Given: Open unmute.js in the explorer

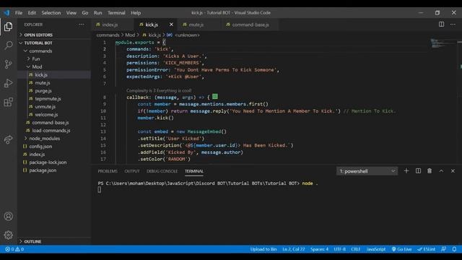Looking at the screenshot, I should [x=45, y=107].
